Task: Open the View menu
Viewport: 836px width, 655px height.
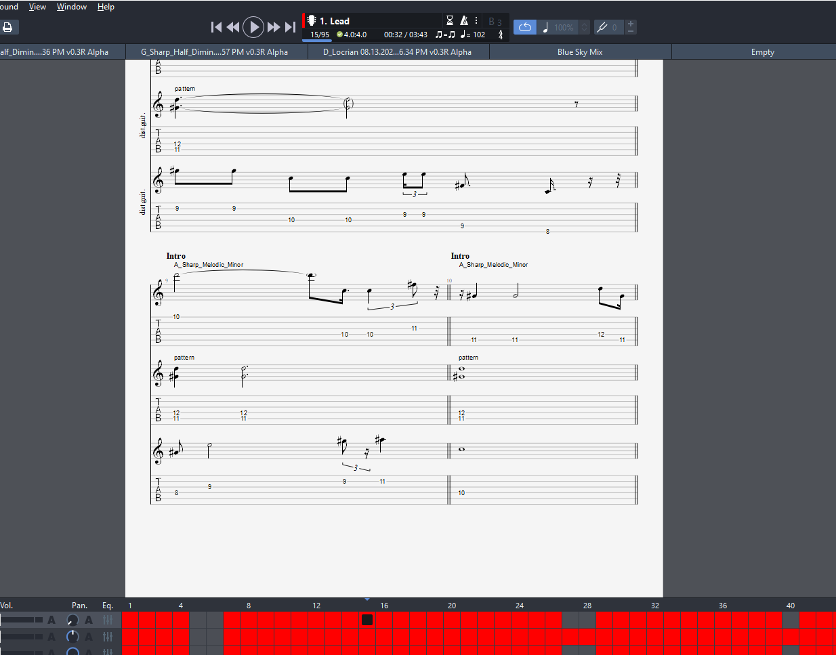Action: coord(37,7)
